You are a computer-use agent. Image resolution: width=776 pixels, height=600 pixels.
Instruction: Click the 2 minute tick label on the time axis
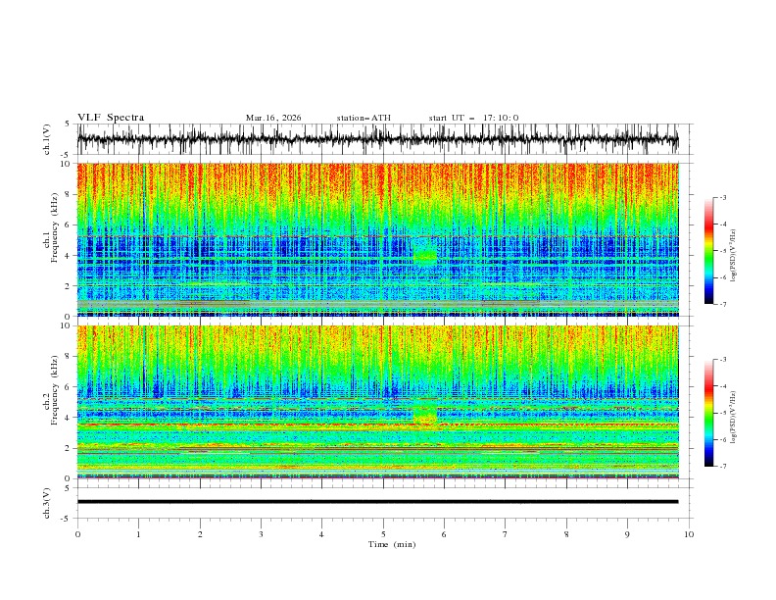coord(200,534)
